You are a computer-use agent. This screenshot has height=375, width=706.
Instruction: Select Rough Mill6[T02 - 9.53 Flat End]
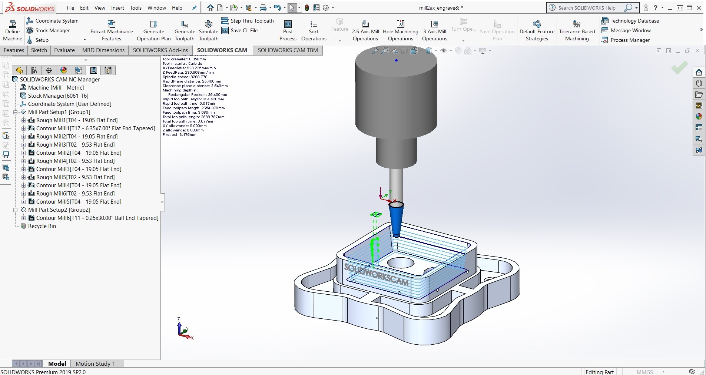pos(75,194)
